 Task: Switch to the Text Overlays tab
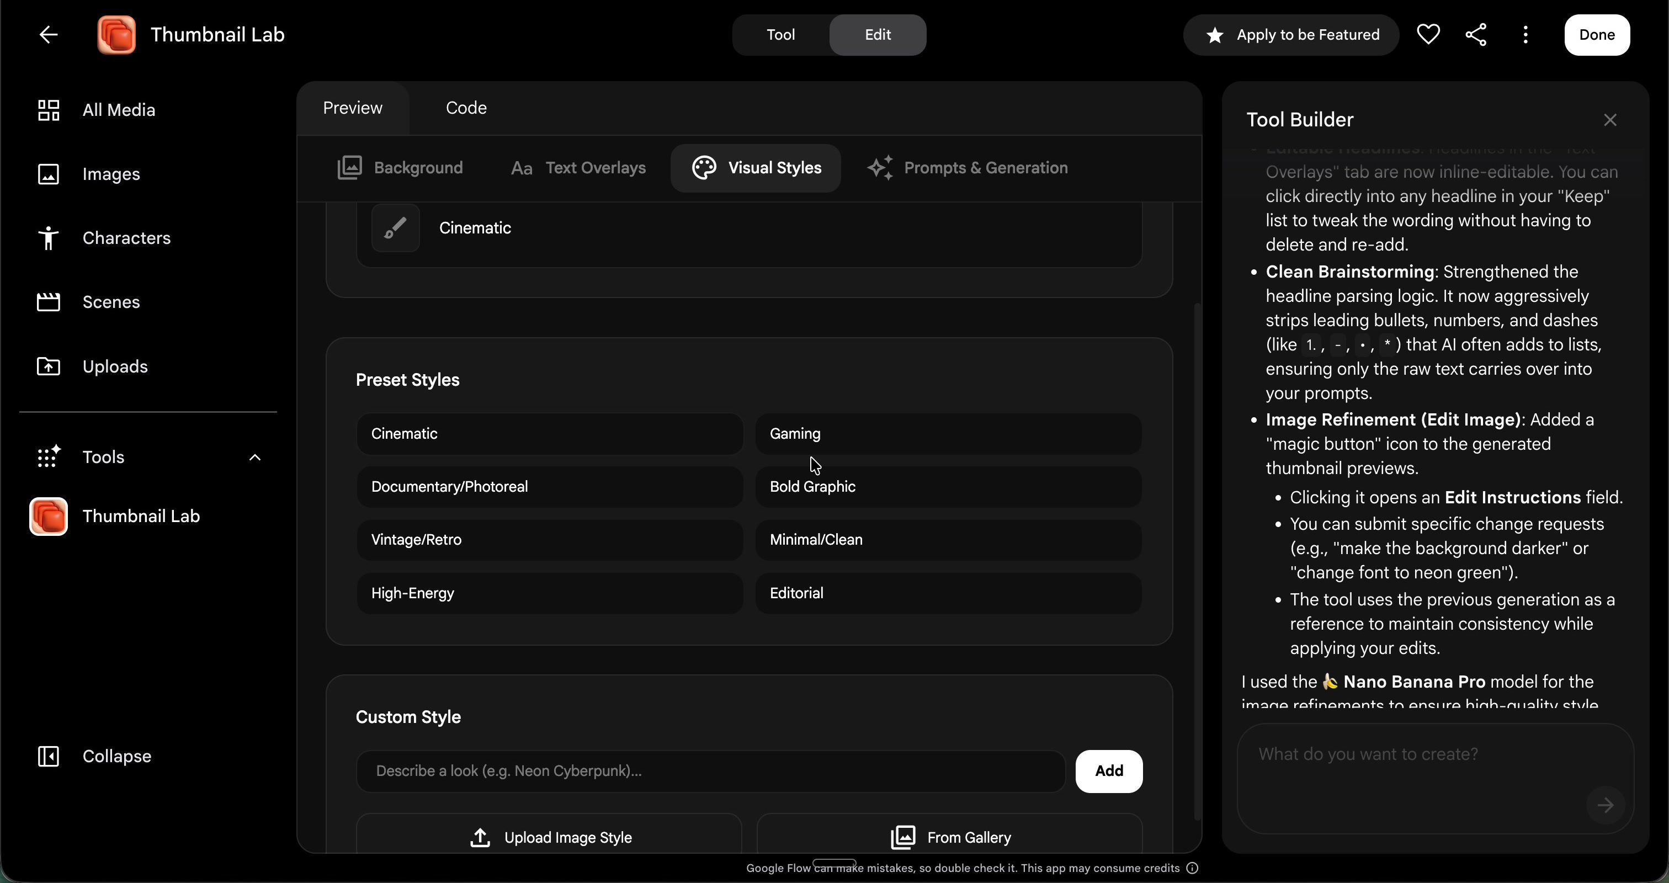(578, 168)
